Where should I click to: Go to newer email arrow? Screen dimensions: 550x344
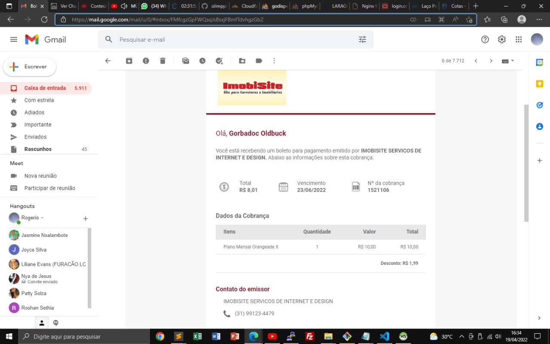pos(476,61)
